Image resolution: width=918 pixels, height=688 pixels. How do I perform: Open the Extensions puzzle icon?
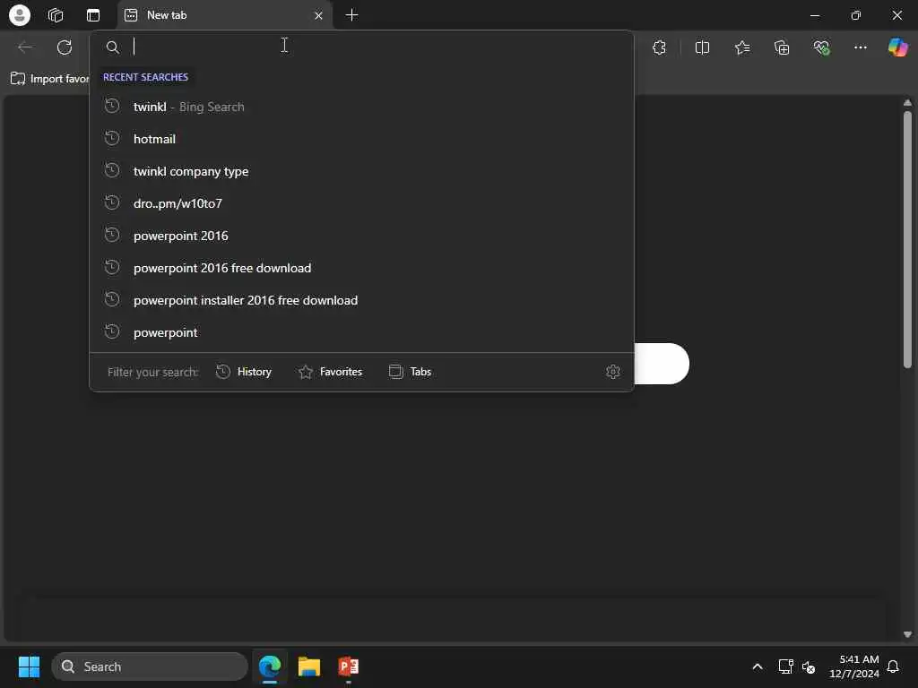tap(659, 47)
